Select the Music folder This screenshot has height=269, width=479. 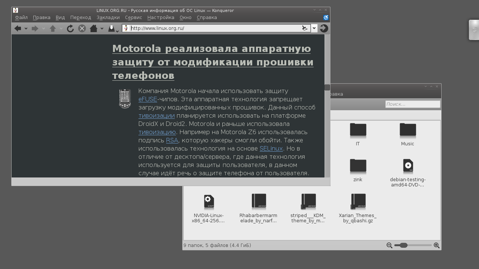point(408,134)
